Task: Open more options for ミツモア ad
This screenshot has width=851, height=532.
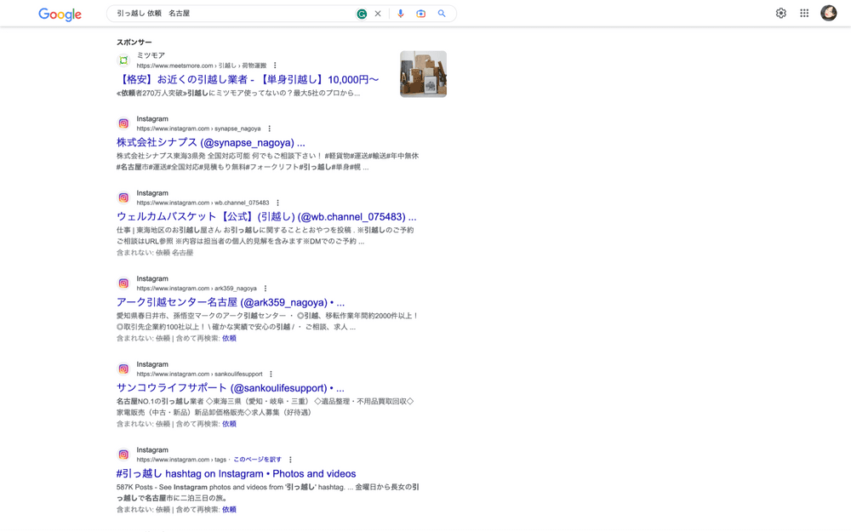Action: point(275,66)
